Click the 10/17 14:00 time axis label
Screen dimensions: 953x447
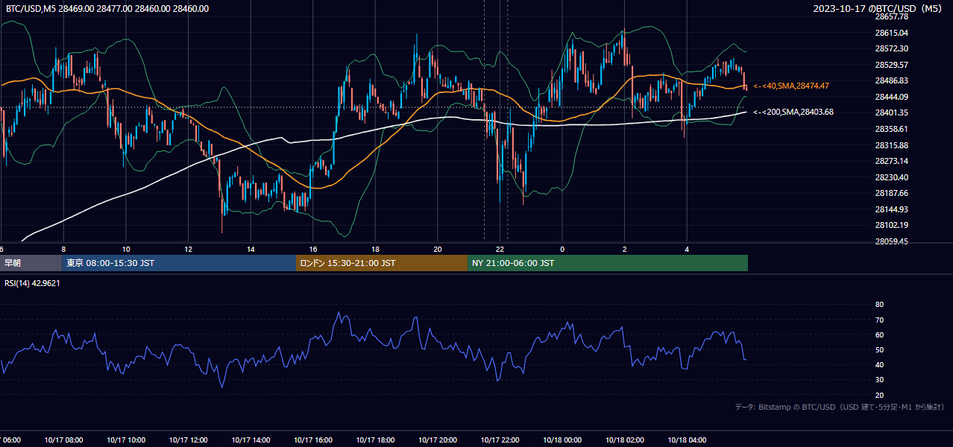[x=251, y=440]
